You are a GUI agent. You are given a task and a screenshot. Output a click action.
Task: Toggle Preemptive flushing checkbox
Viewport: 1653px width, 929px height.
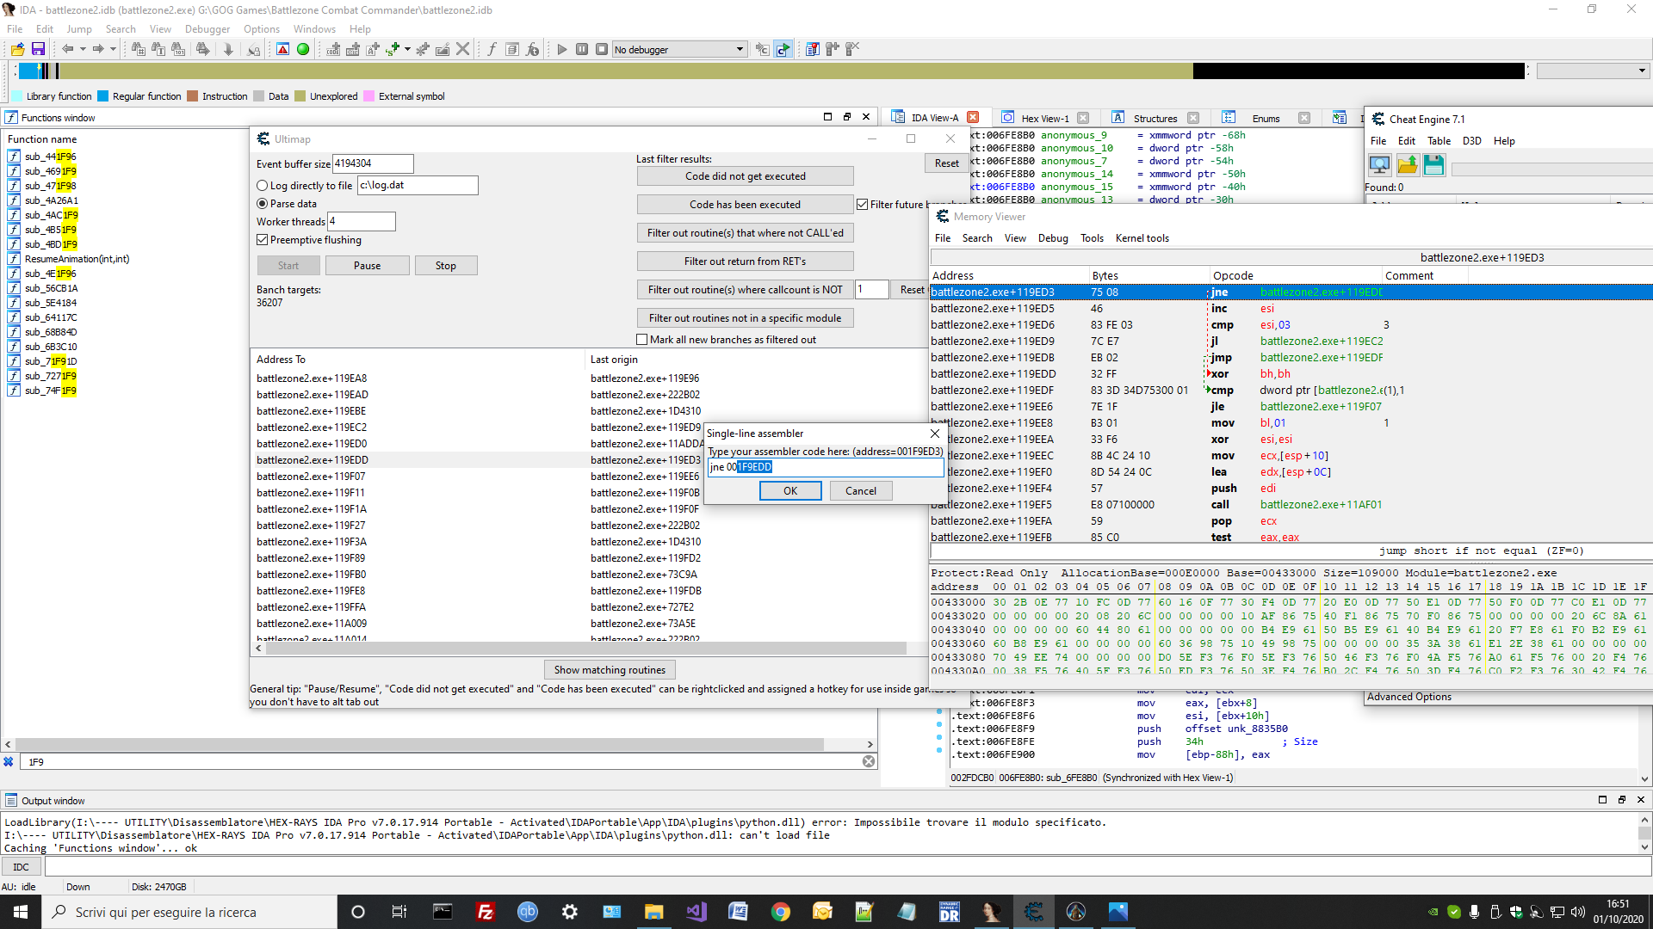(x=263, y=240)
